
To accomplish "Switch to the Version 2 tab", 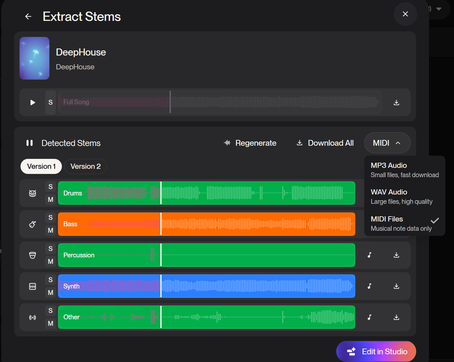I will [86, 166].
